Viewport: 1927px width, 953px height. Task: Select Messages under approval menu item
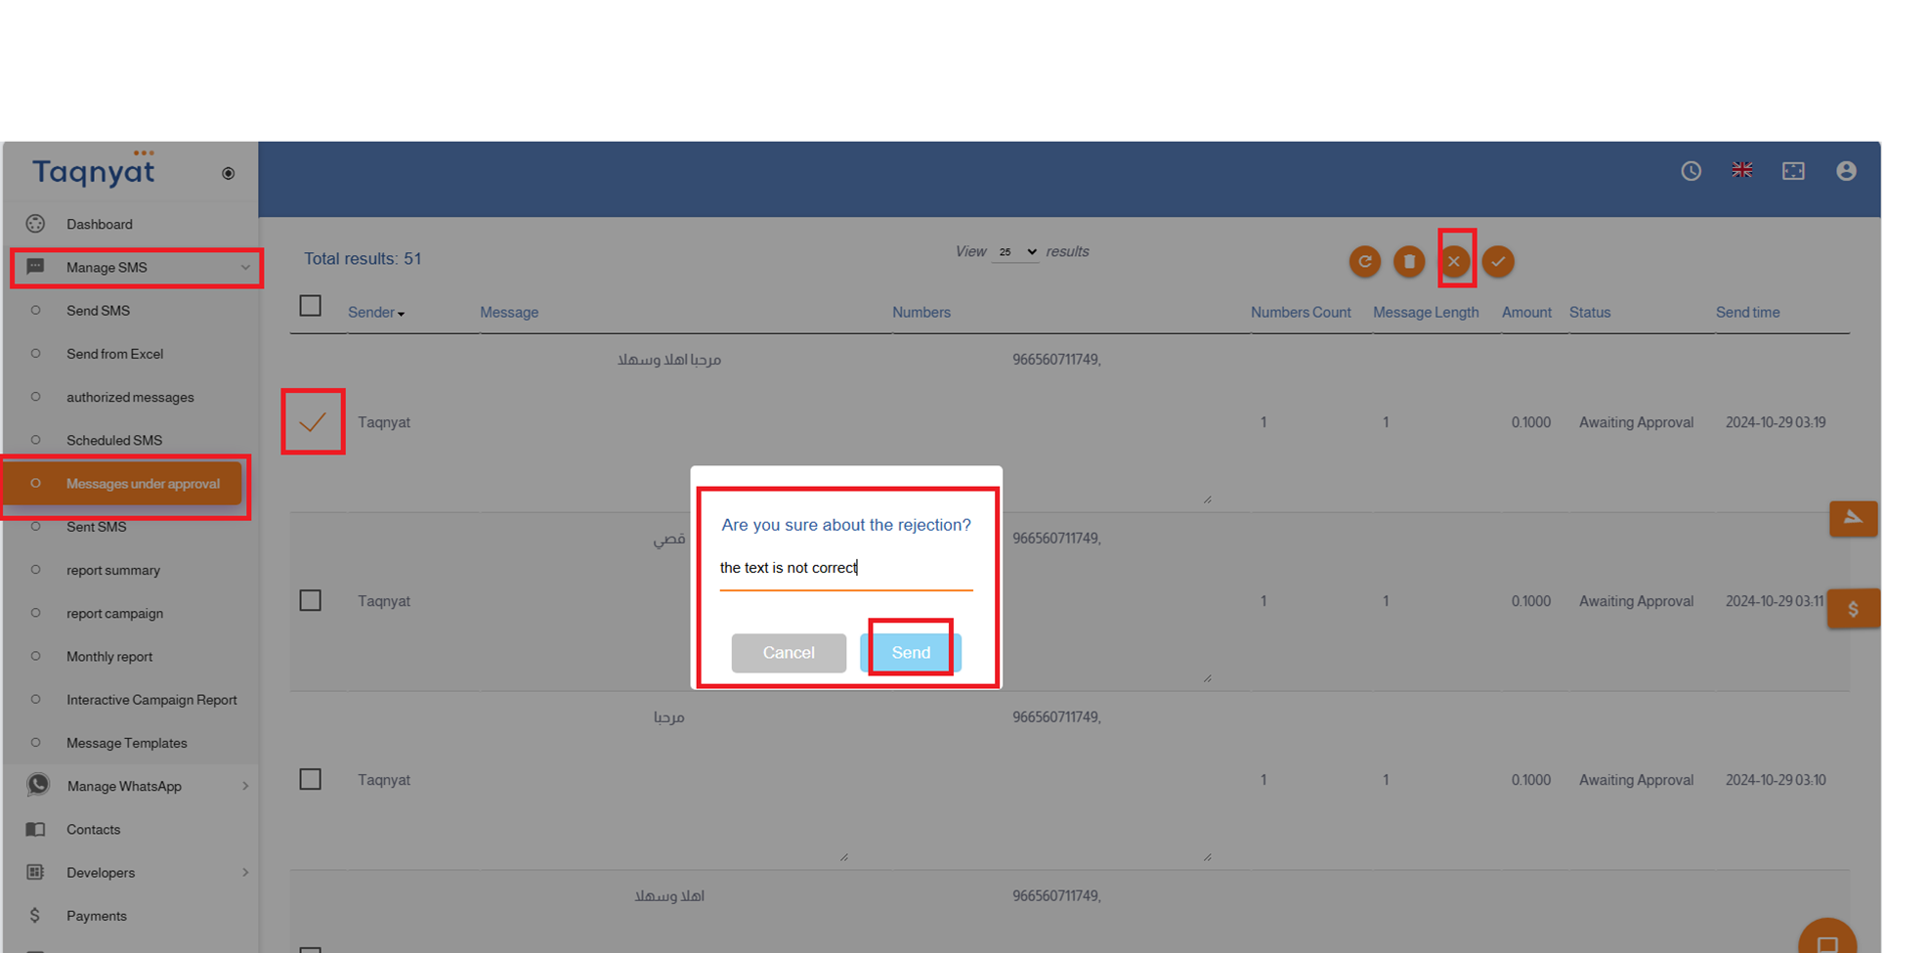124,484
